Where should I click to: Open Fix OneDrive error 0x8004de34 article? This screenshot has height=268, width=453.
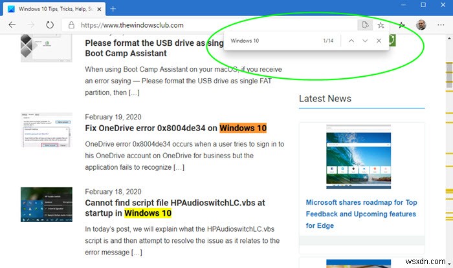pyautogui.click(x=175, y=128)
